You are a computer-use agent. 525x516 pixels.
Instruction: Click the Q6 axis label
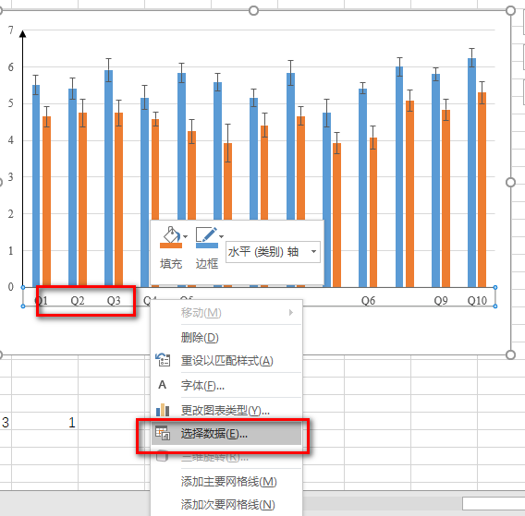[368, 301]
